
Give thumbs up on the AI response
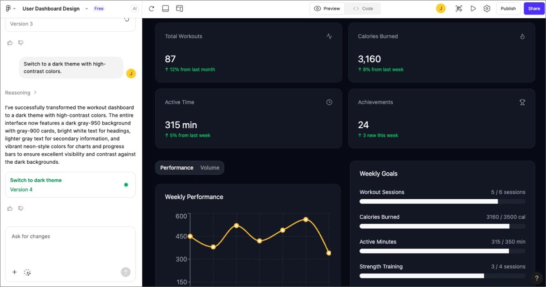(10, 208)
